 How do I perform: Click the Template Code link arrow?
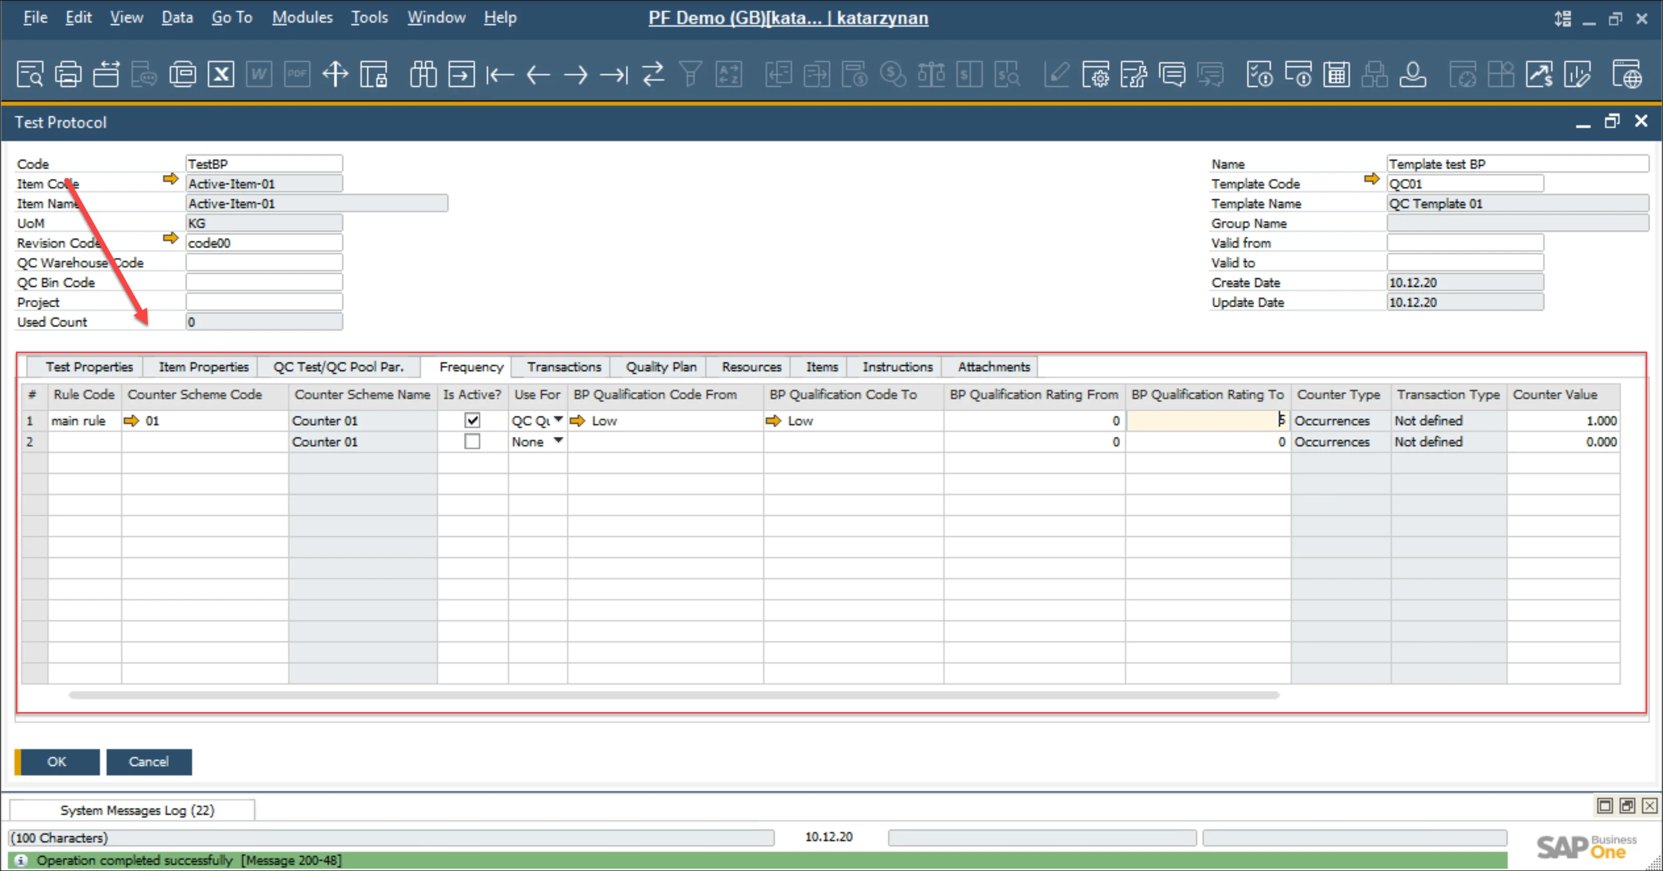click(x=1371, y=179)
